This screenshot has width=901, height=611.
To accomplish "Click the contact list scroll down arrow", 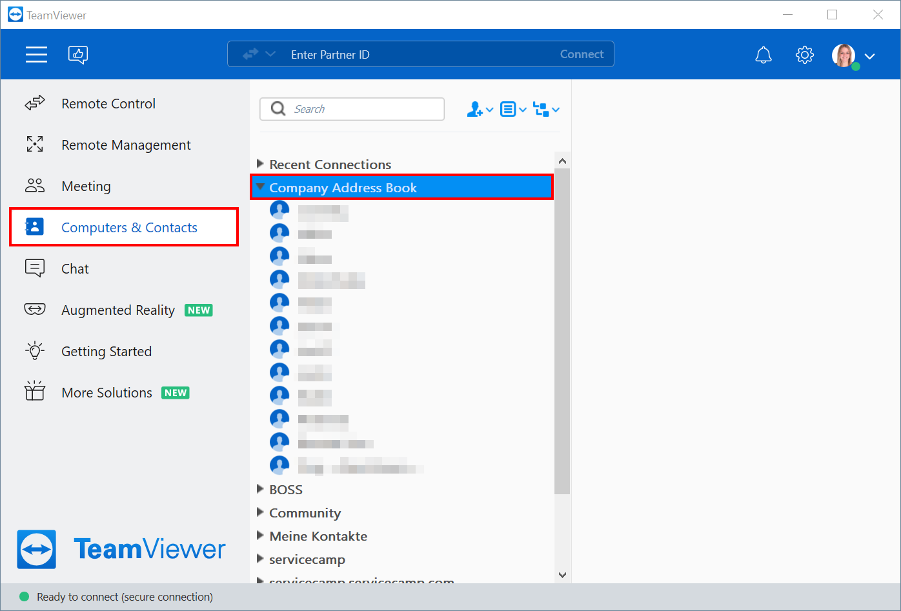I will click(562, 575).
